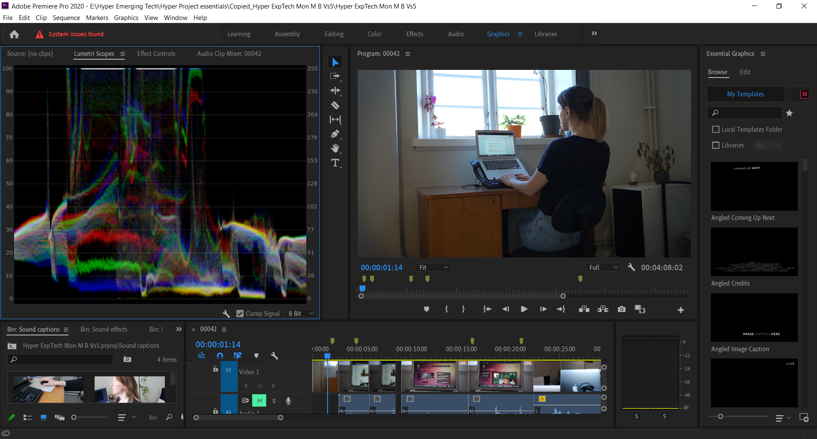Click voice-over record microphone on Audio 1

[288, 401]
